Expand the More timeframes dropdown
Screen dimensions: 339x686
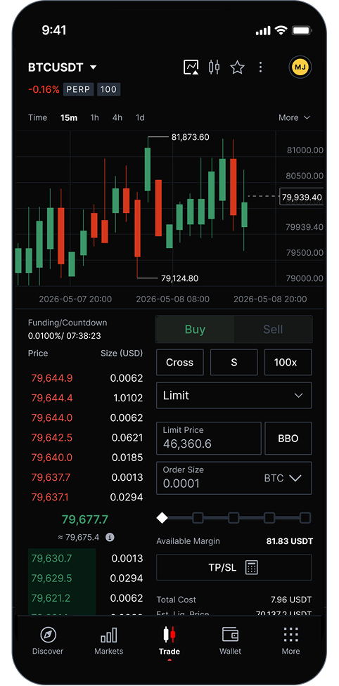[x=294, y=117]
